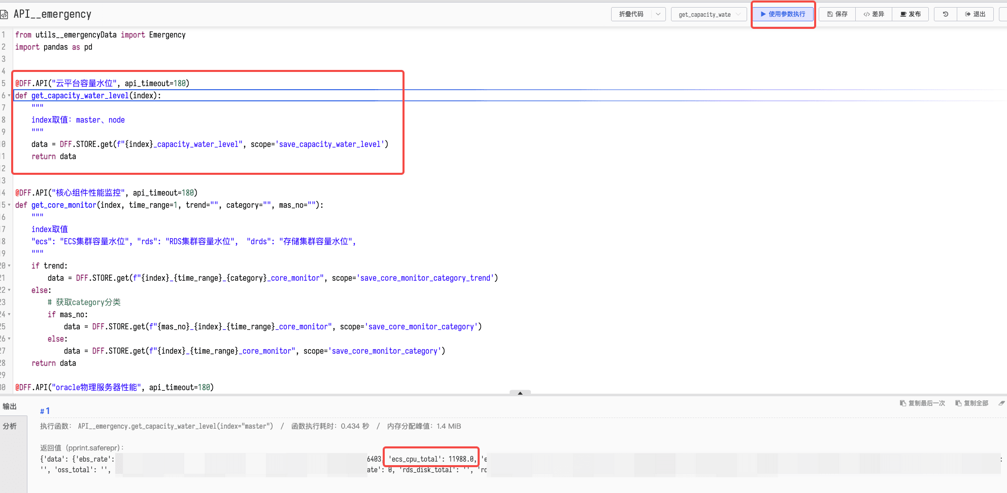The width and height of the screenshot is (1007, 493).
Task: Open the 差异 diff view
Action: [874, 14]
